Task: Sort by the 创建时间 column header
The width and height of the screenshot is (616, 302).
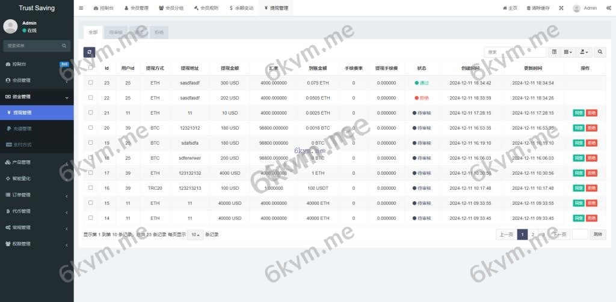Action: (470, 68)
